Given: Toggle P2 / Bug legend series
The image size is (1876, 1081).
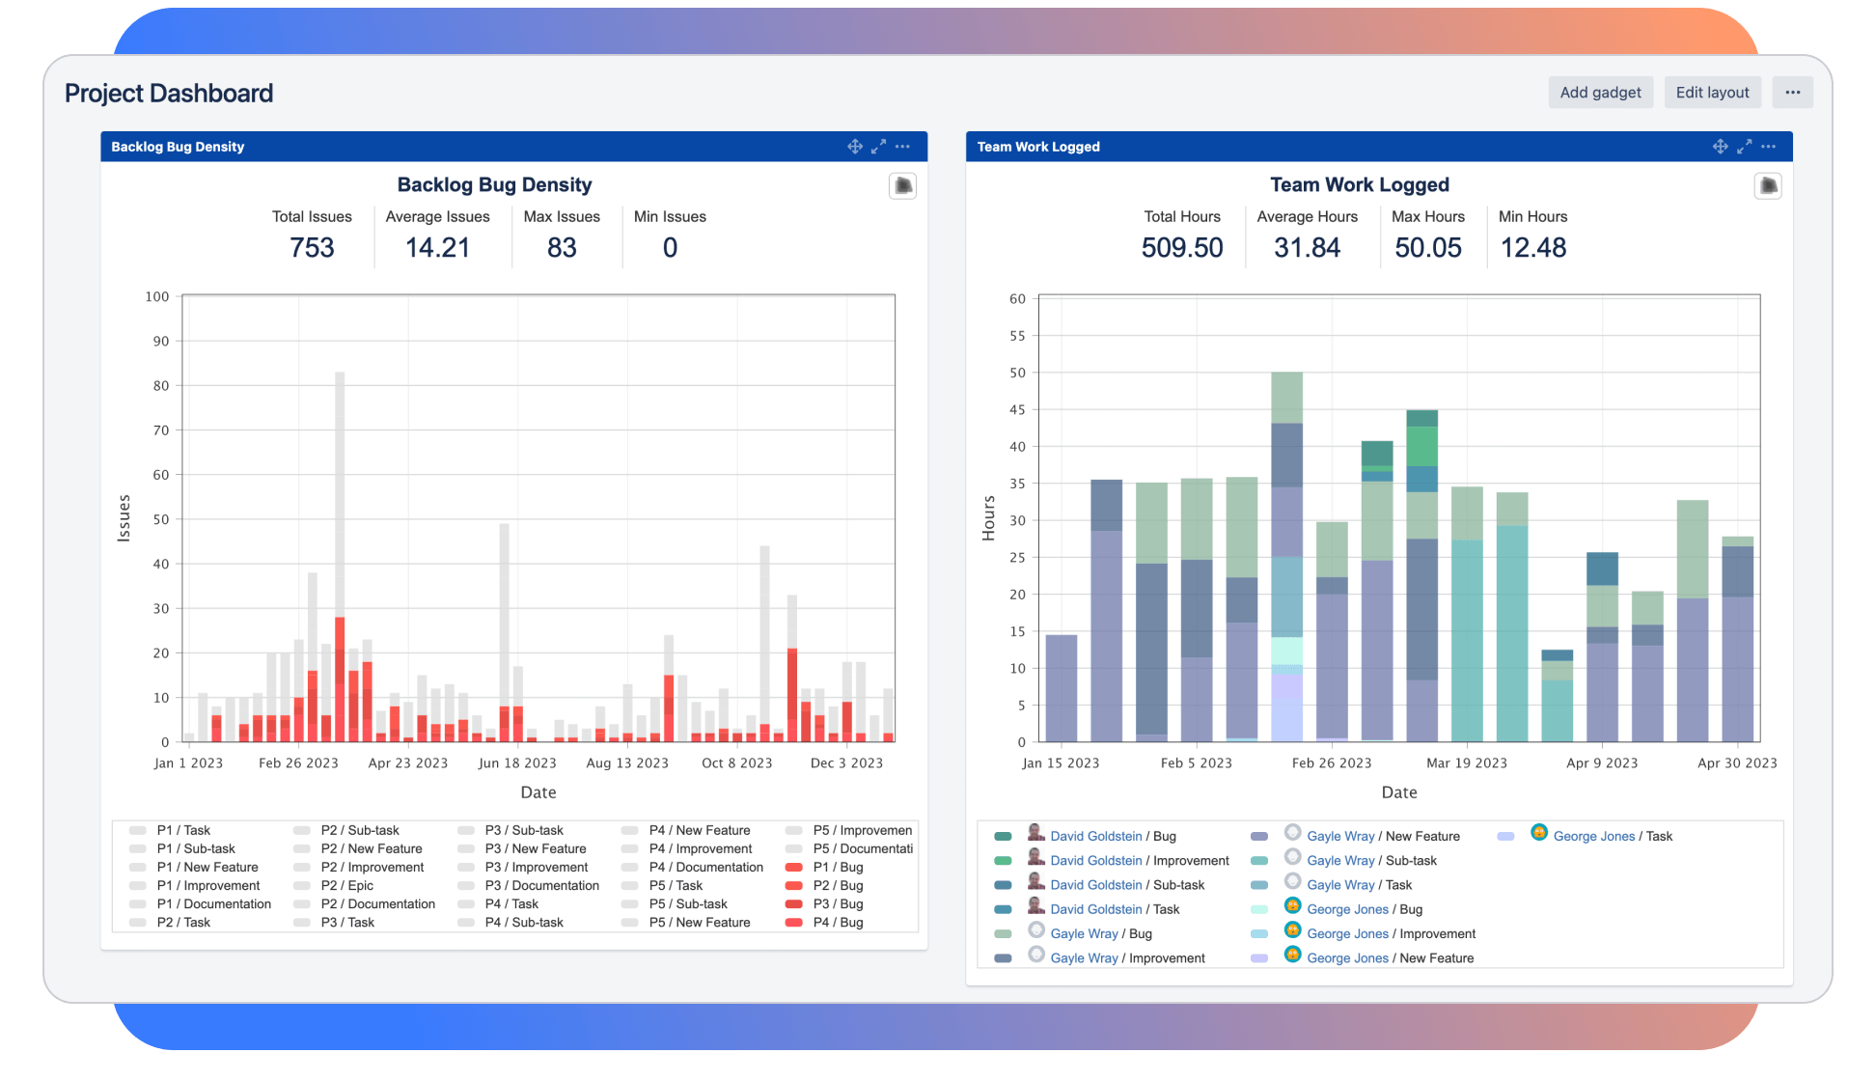Looking at the screenshot, I should 825,886.
